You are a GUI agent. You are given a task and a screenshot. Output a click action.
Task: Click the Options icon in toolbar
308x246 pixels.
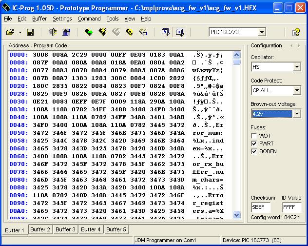click(x=66, y=32)
